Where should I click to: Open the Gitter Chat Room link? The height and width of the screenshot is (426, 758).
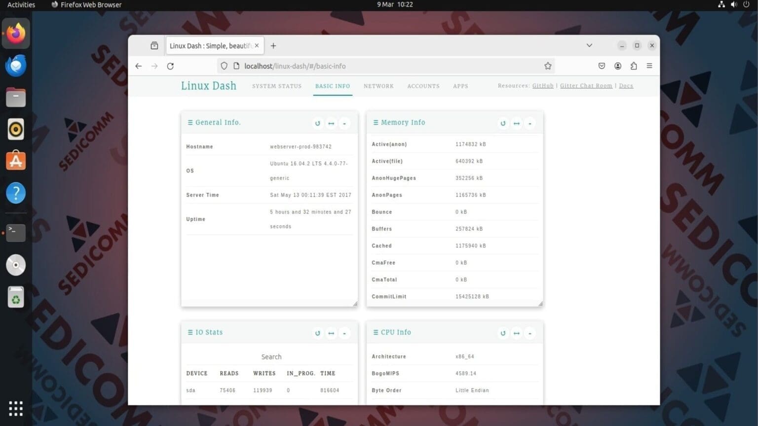(586, 86)
